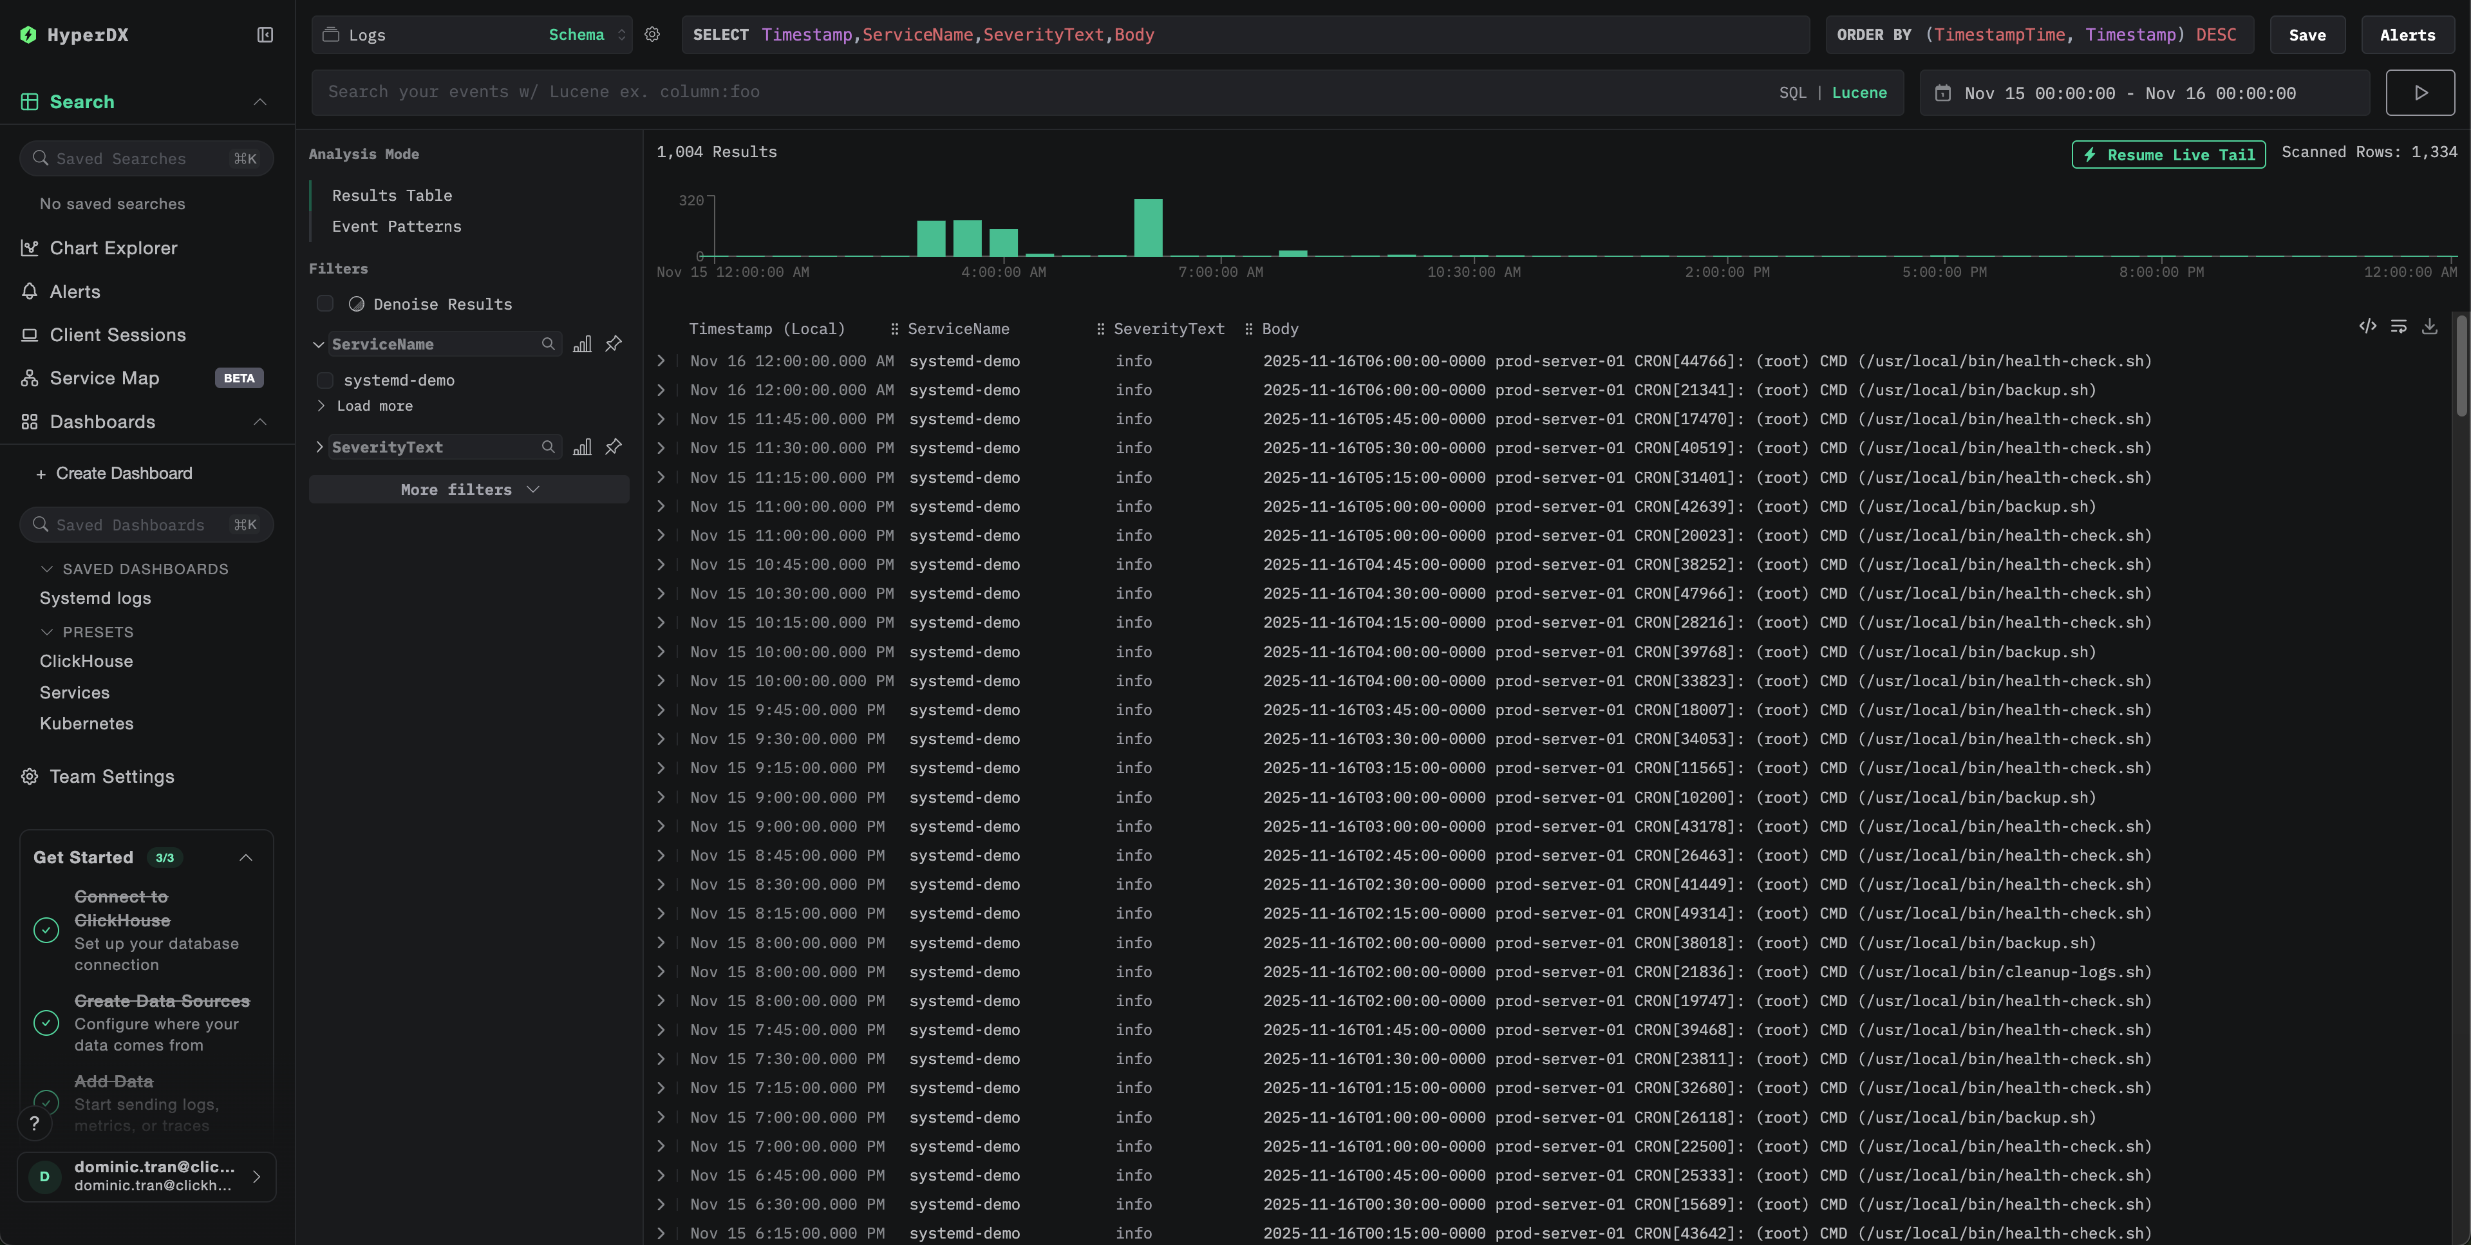
Task: Open code view above the results table
Action: pos(2367,326)
